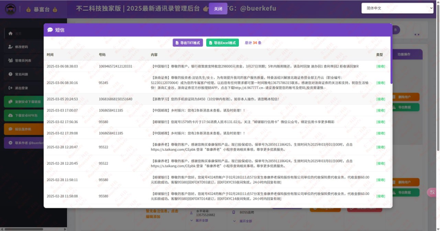Image resolution: width=440 pixels, height=231 pixels.
Task: Click the 类型 column header
Action: point(379,55)
